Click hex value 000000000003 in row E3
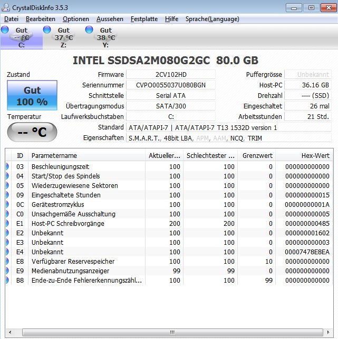This screenshot has width=338, height=339. pos(307,243)
